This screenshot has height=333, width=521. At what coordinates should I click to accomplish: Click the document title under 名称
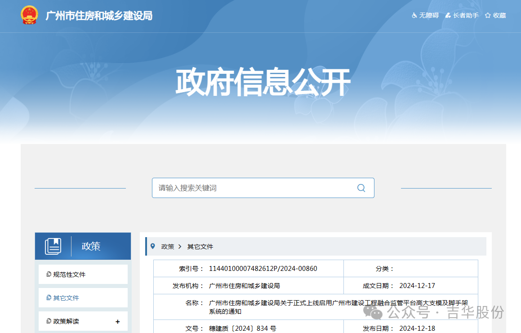(338, 307)
